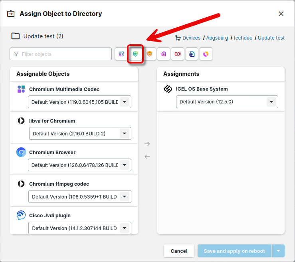
Task: Toggle the green shield filter icon
Action: point(136,54)
